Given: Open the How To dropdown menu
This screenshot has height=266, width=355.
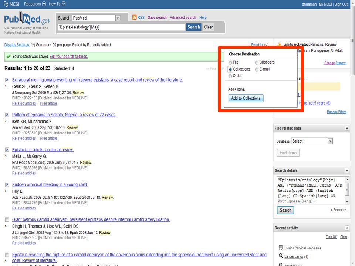Looking at the screenshot, I should (57, 4).
